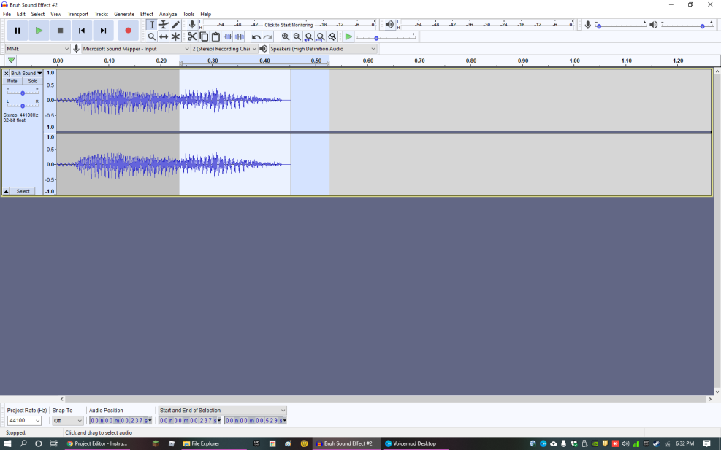Select the Envelope tool
Viewport: 721px width, 450px height.
(x=163, y=25)
